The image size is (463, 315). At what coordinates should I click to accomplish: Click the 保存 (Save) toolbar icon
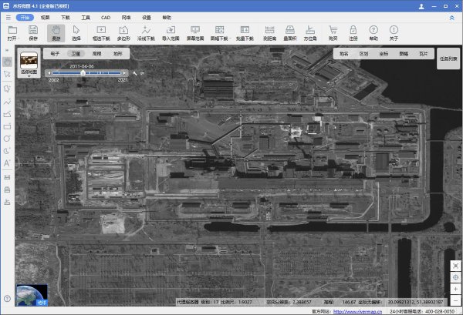(x=33, y=32)
